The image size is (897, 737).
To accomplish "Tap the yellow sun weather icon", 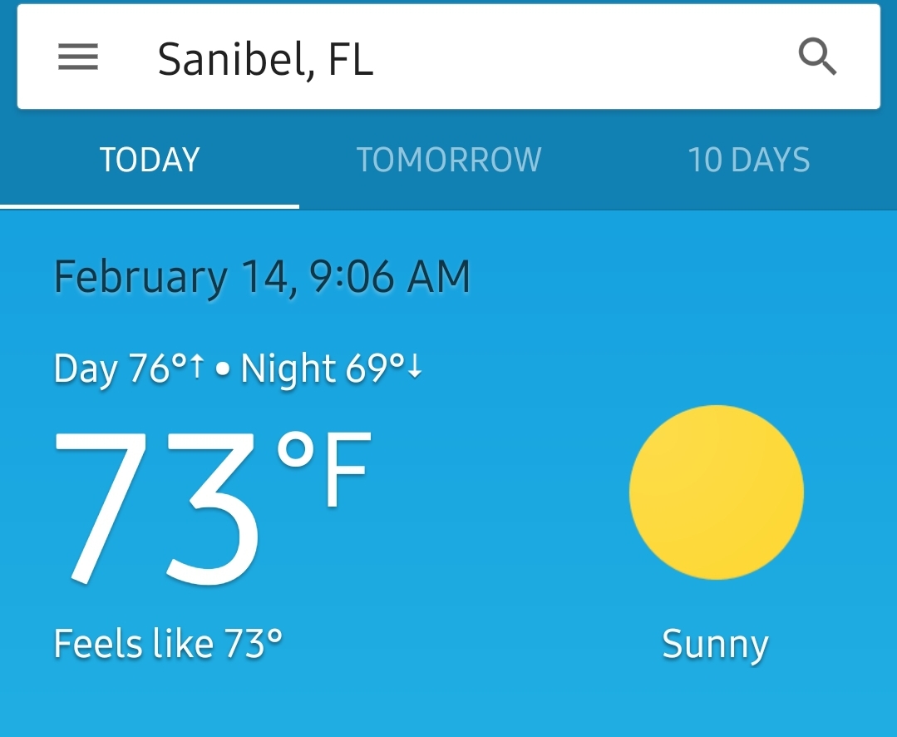I will 716,492.
